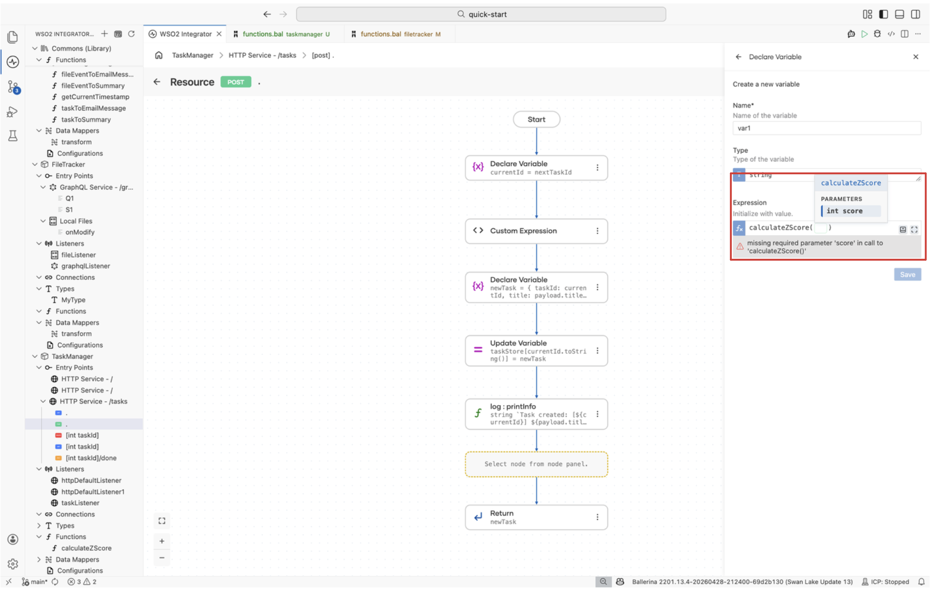
Task: Zoom out the diagram canvas
Action: [x=162, y=558]
